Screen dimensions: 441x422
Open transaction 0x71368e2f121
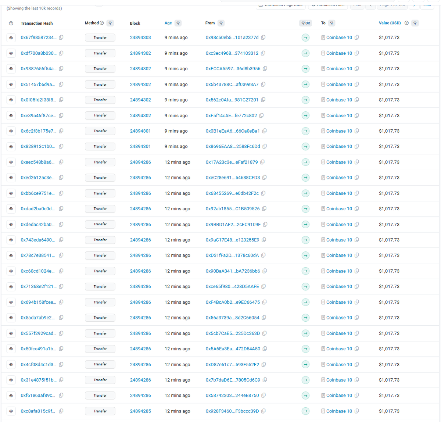click(x=39, y=286)
